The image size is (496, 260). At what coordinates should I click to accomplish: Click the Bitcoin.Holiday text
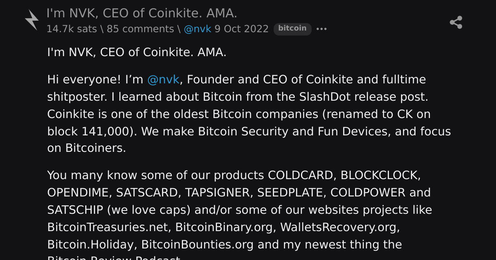click(91, 244)
